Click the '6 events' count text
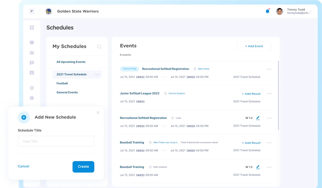 coord(125,55)
